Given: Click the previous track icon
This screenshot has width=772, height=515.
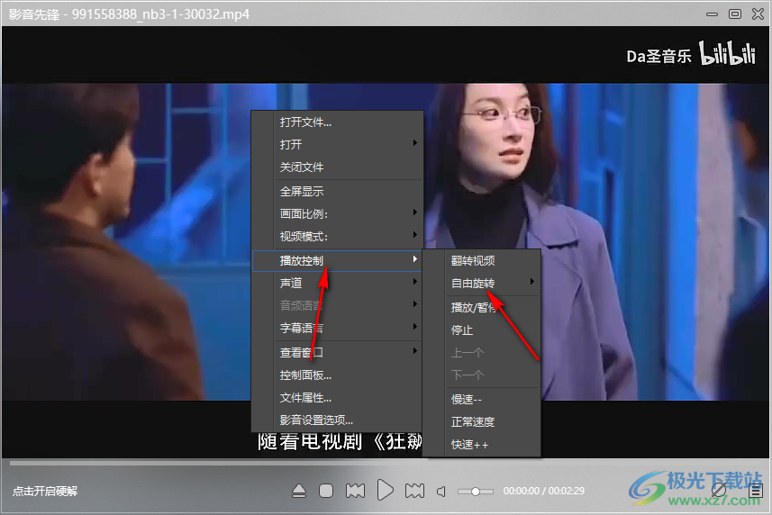Looking at the screenshot, I should pos(355,491).
